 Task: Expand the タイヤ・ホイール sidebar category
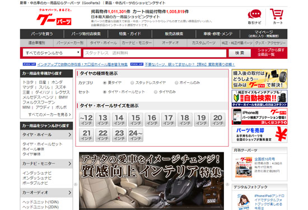point(46,135)
